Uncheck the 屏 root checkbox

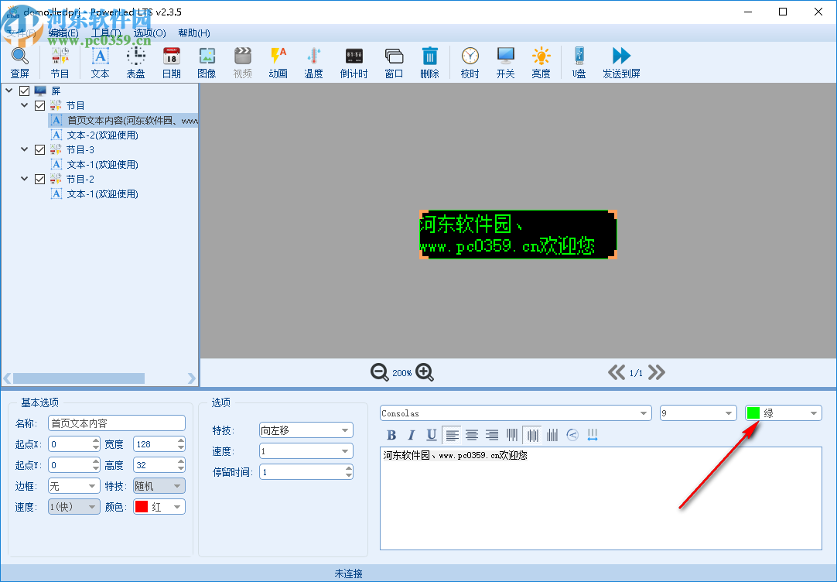(25, 91)
